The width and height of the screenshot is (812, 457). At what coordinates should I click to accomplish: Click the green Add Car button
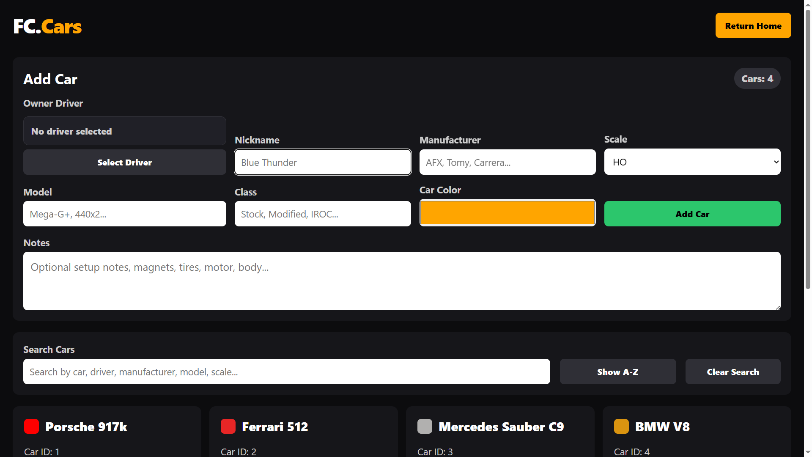click(x=692, y=214)
